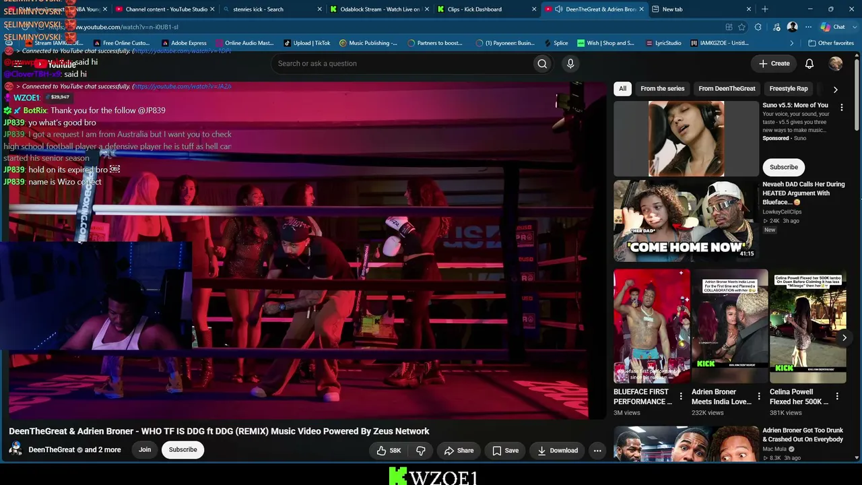Viewport: 862px width, 485px height.
Task: Open DeenTheGreat channel avatar
Action: tap(15, 449)
